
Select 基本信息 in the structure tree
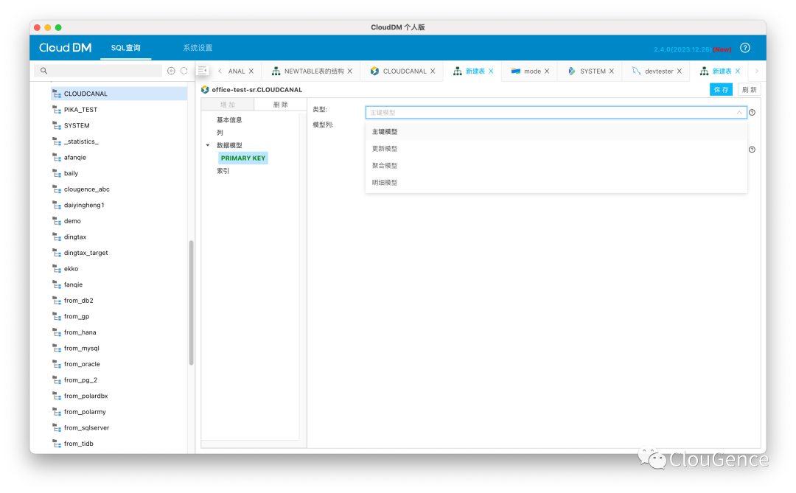coord(229,120)
